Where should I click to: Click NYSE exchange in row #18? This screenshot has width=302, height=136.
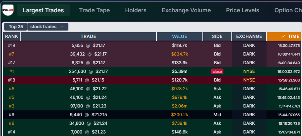pos(249,80)
